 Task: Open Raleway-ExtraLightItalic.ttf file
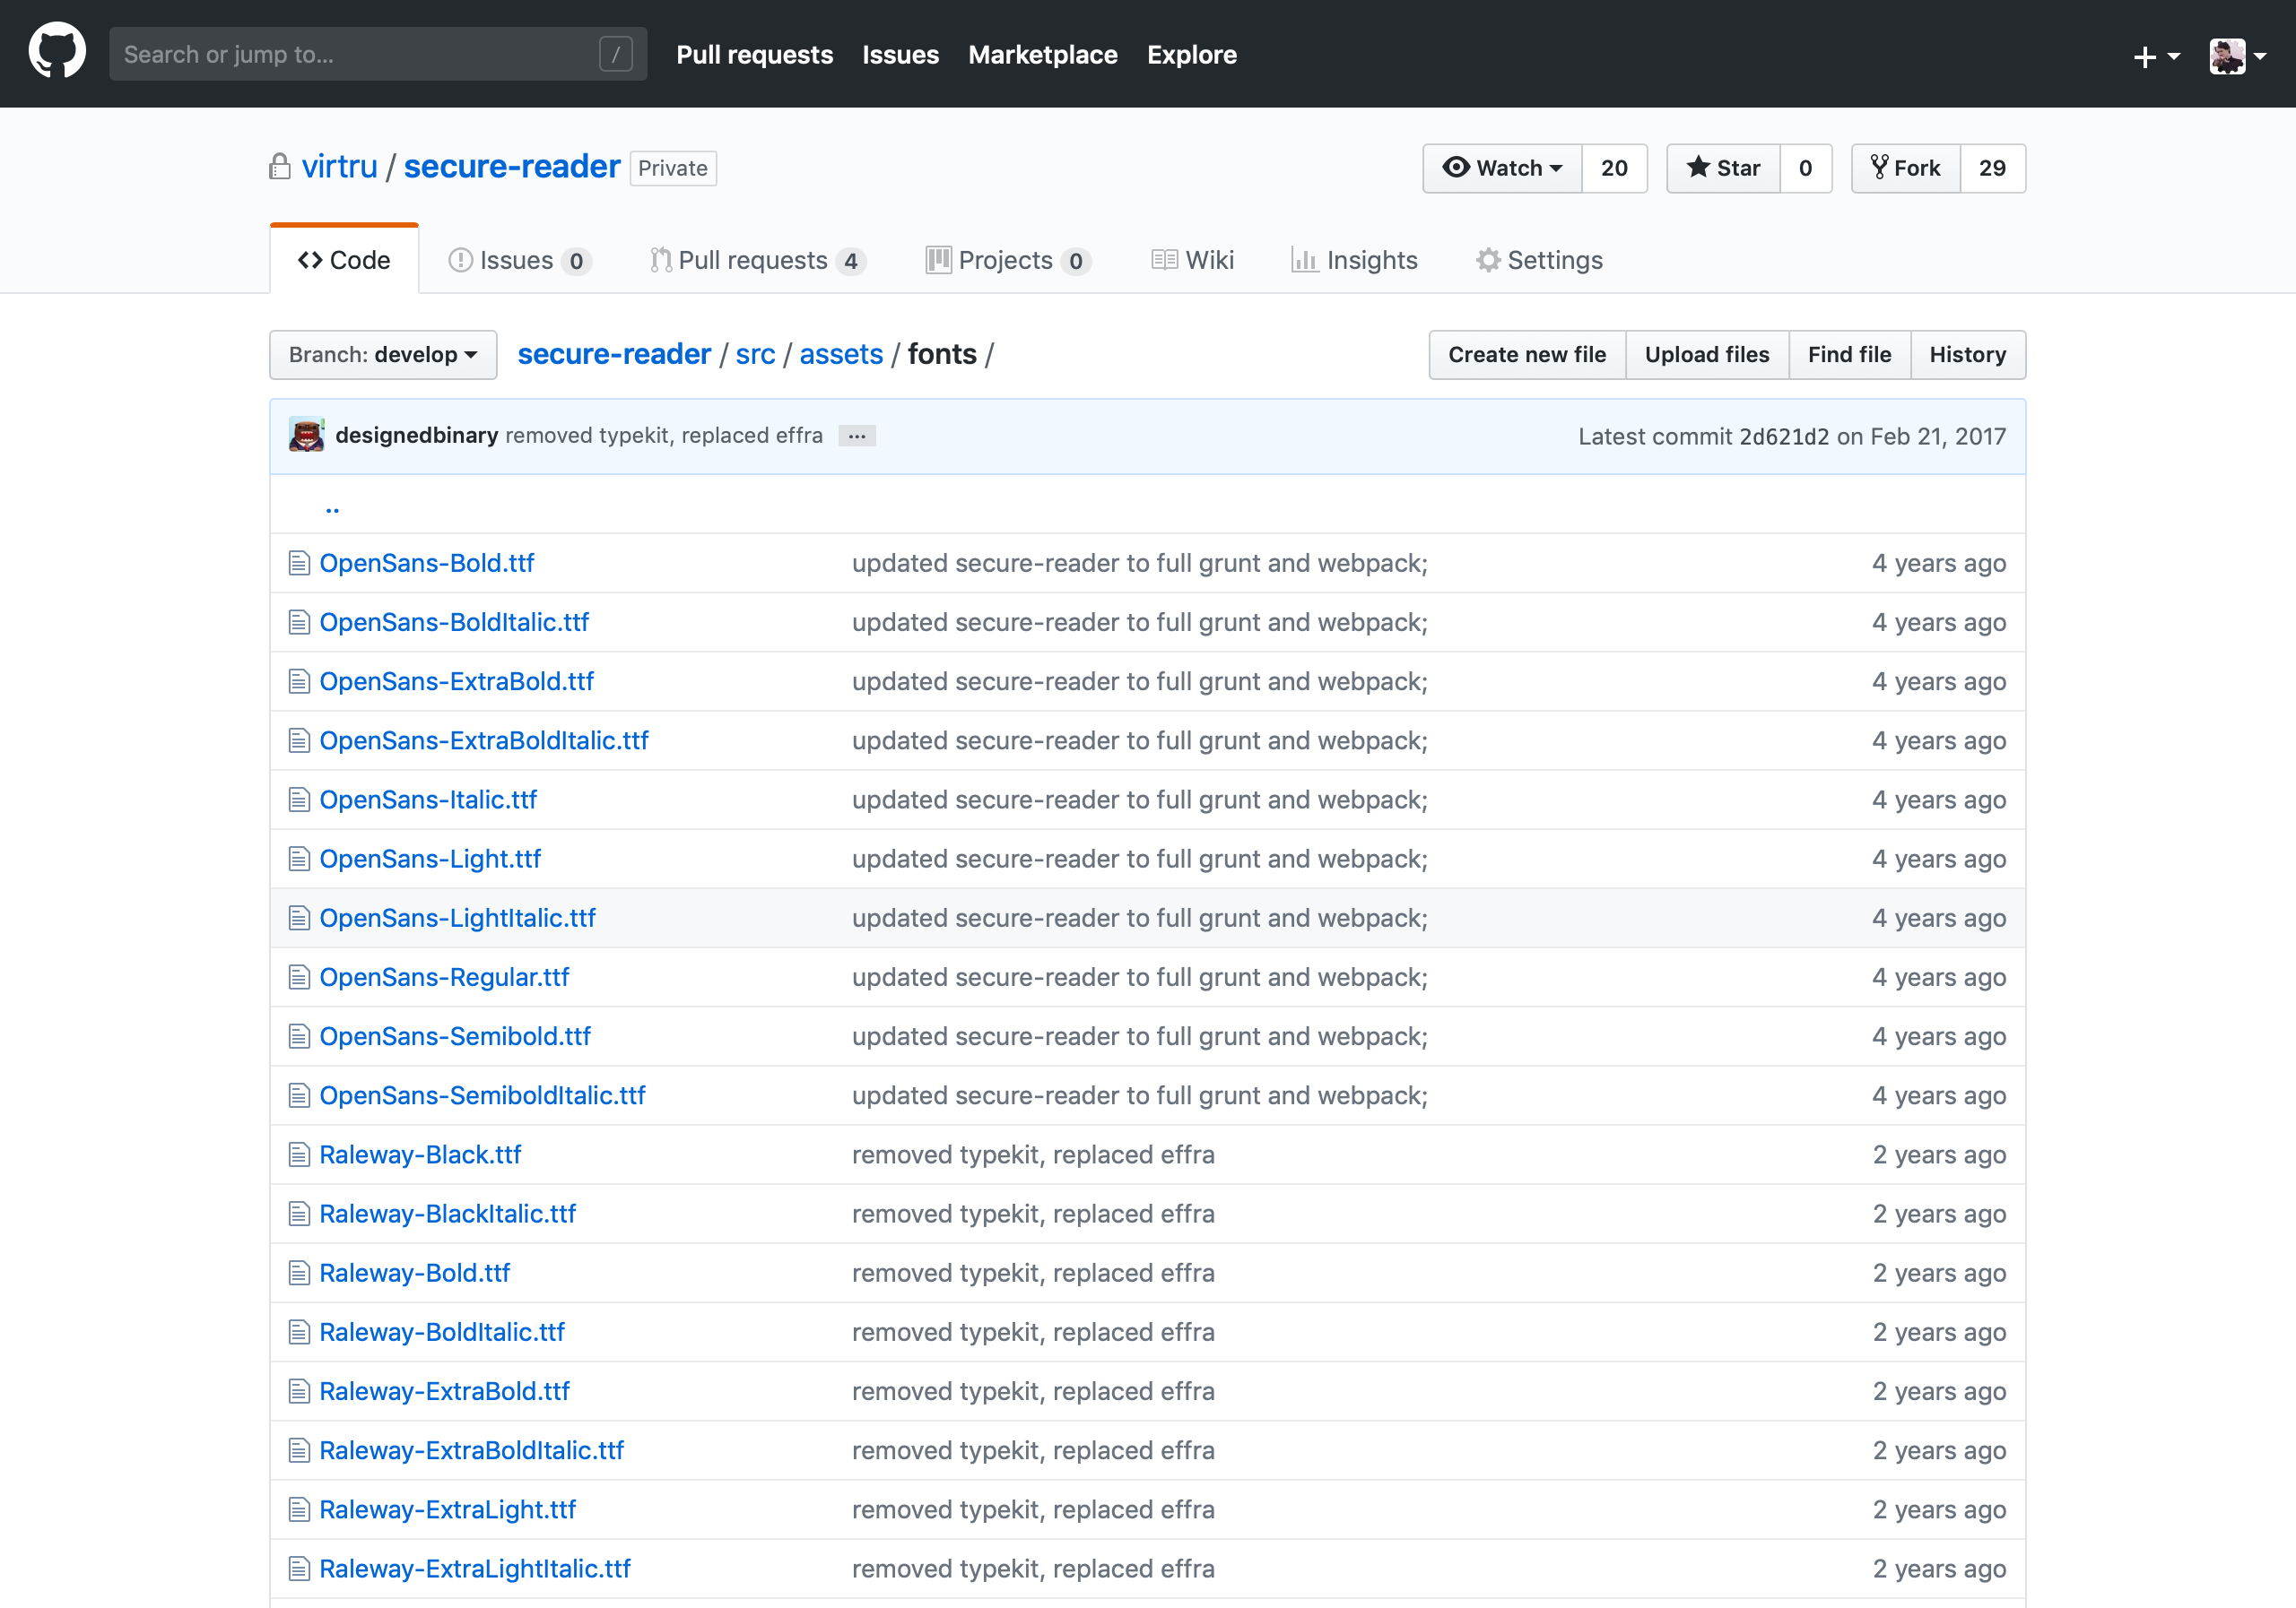click(x=475, y=1569)
